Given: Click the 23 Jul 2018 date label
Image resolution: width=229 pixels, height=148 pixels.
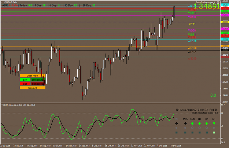Looking at the screenshot, I should pos(5,146).
